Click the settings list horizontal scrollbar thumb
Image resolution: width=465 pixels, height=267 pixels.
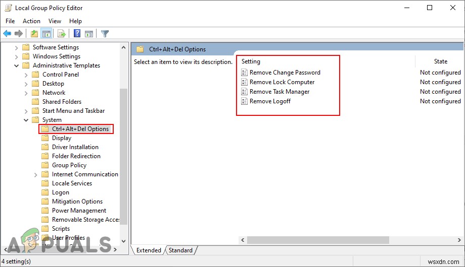point(318,240)
